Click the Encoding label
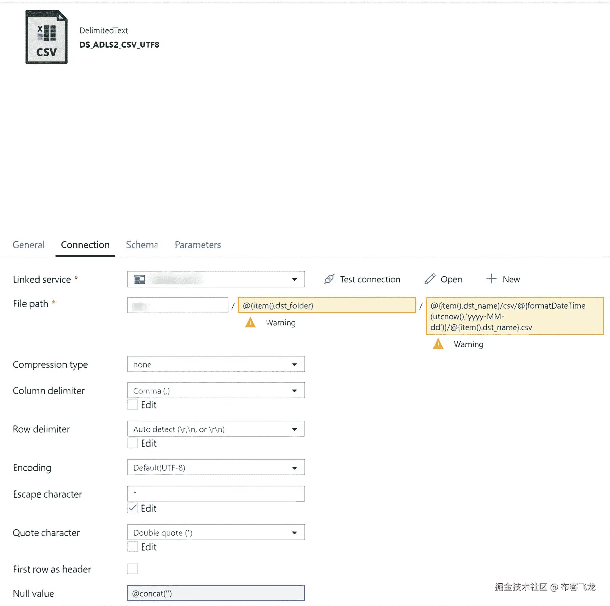The height and width of the screenshot is (606, 610). click(x=32, y=468)
